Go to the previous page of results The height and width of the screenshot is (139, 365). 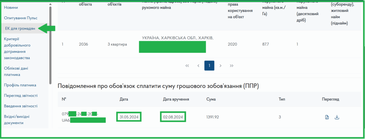point(198,66)
